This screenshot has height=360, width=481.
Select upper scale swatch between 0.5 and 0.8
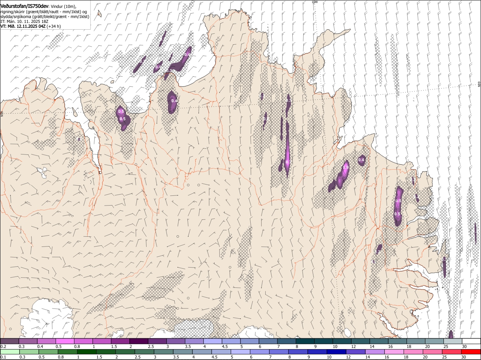[65, 341]
